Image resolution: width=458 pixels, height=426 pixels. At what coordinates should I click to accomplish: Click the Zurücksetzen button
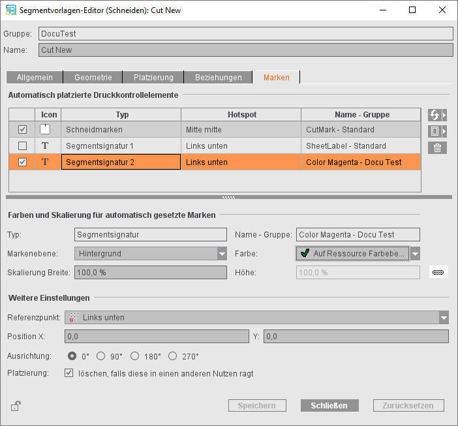tap(408, 406)
